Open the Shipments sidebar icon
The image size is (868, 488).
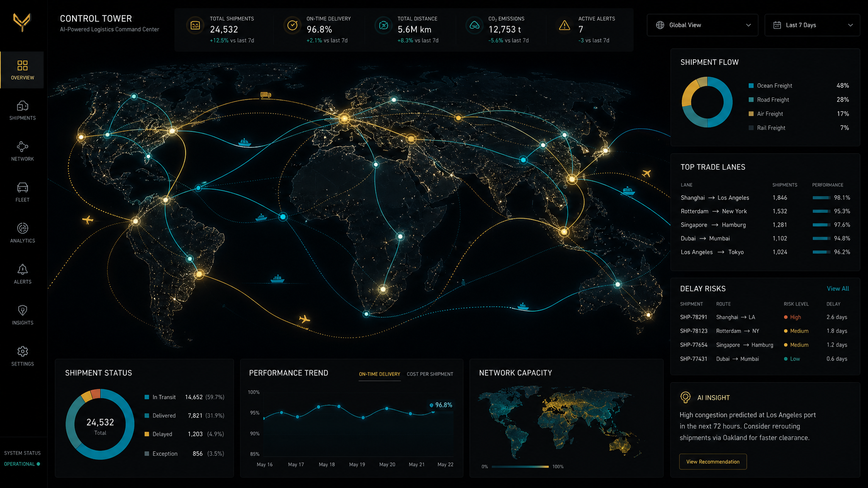pyautogui.click(x=22, y=105)
